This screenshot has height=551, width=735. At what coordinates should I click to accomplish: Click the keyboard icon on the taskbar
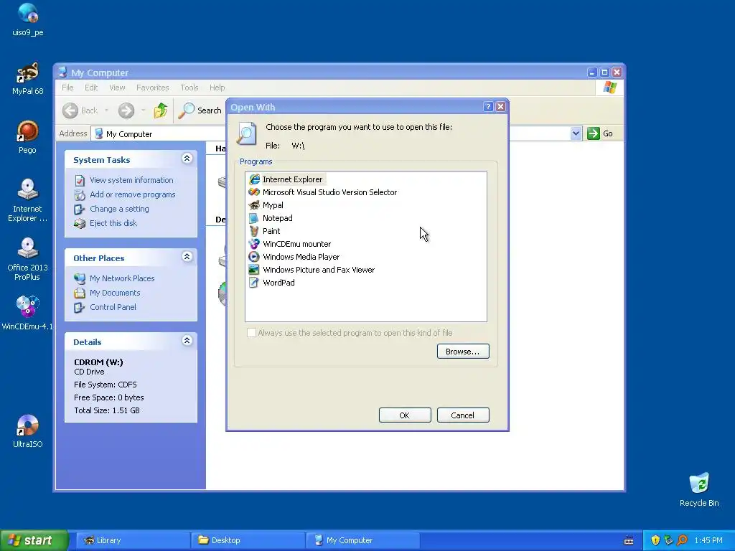point(629,541)
